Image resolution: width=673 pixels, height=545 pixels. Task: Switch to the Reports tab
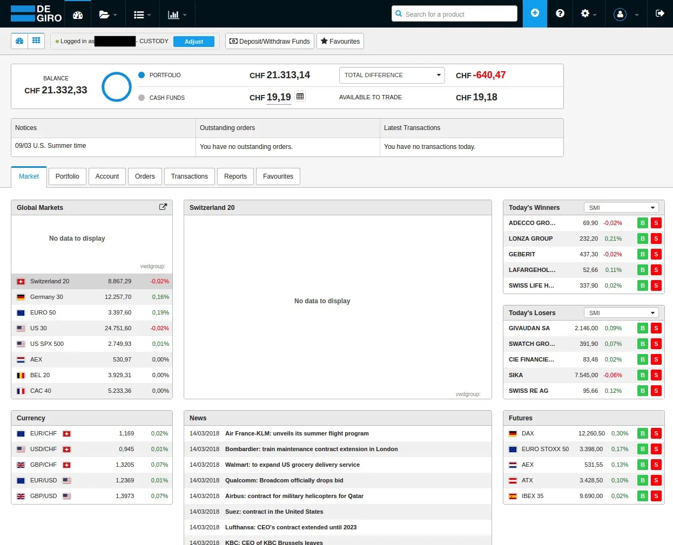pyautogui.click(x=235, y=176)
